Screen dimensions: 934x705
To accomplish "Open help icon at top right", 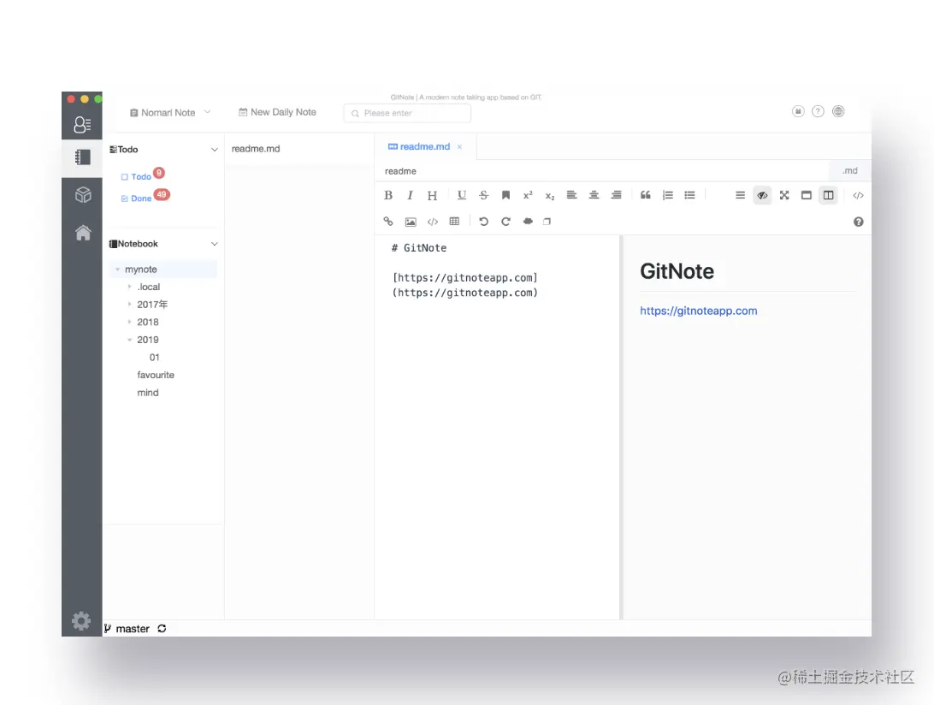I will tap(818, 111).
